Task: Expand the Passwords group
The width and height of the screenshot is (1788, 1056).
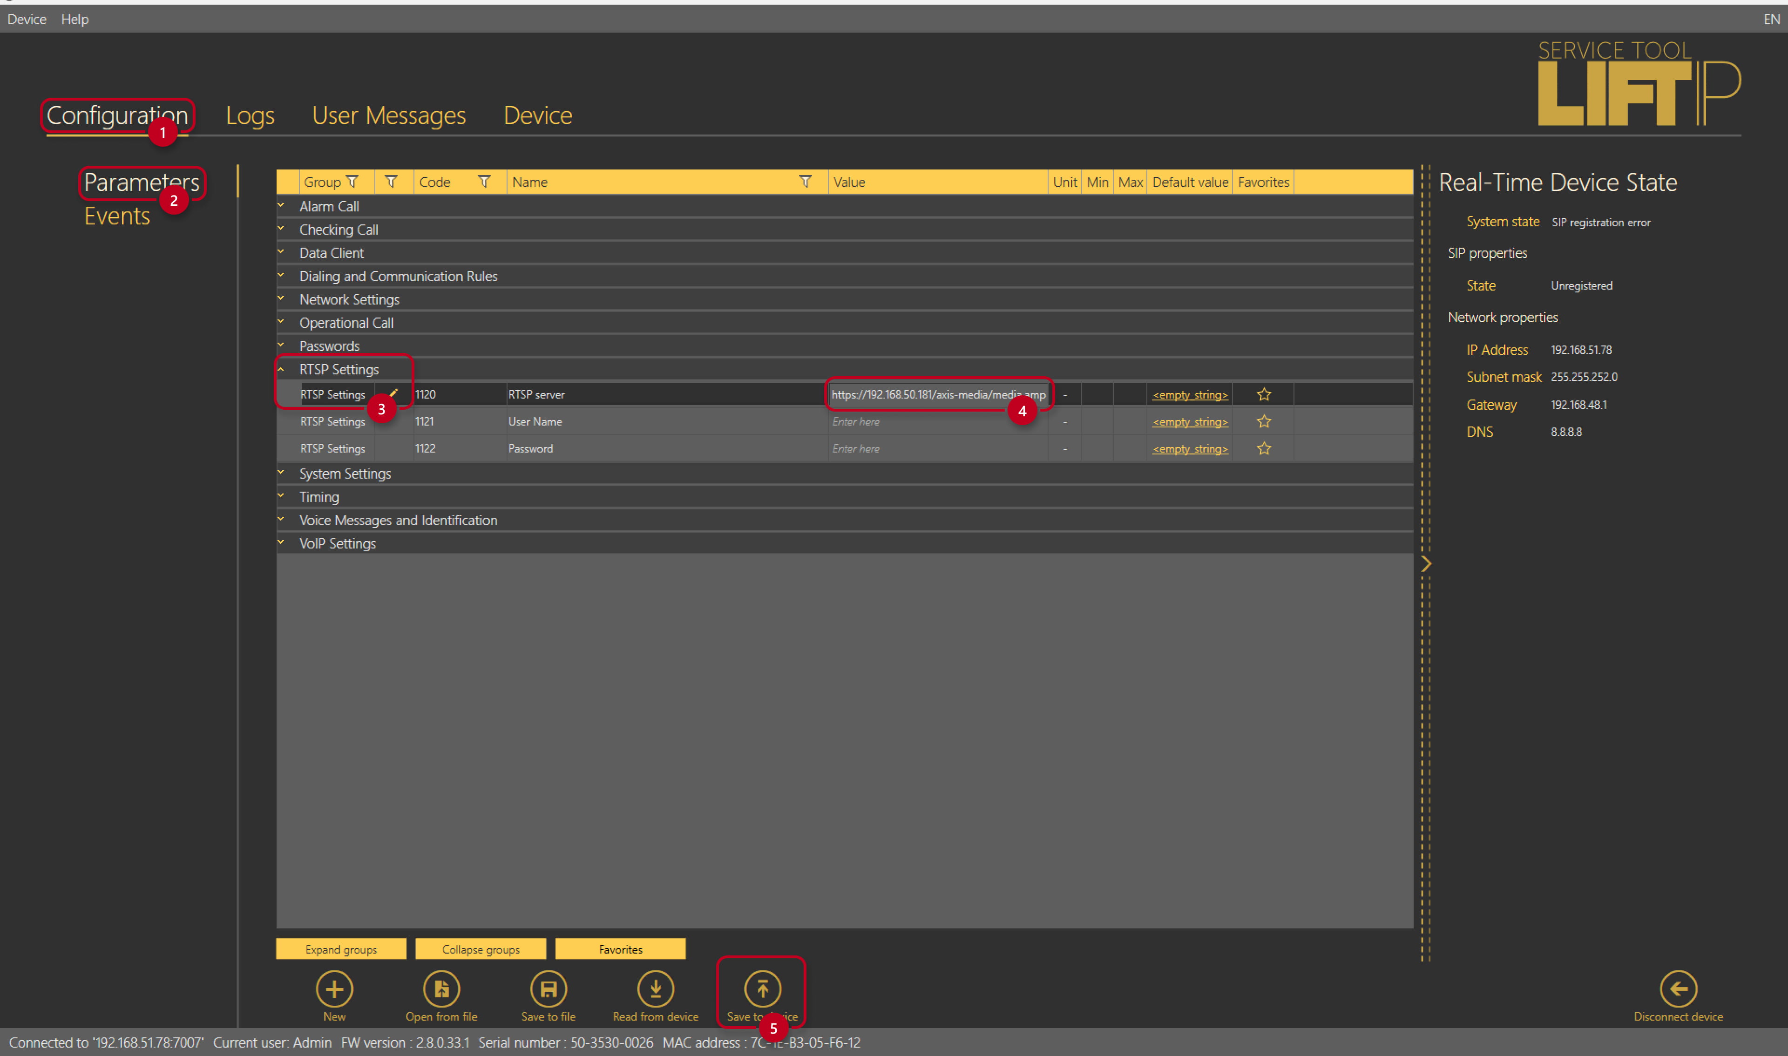Action: pyautogui.click(x=281, y=346)
